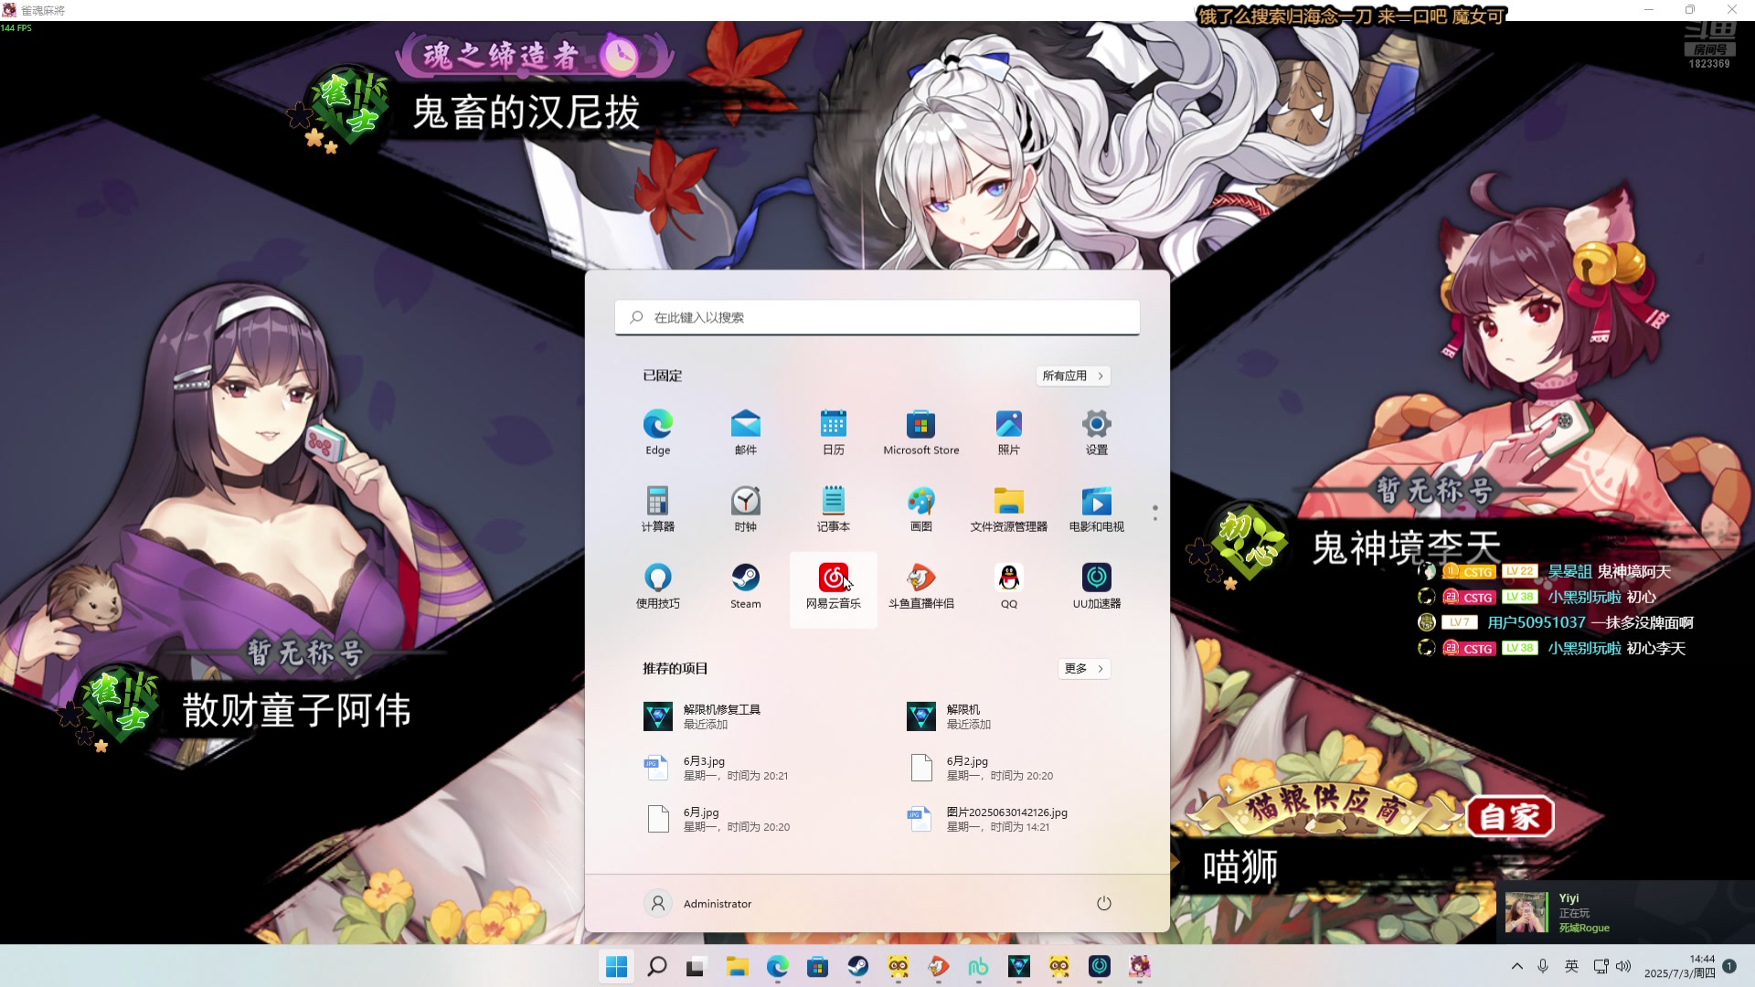The width and height of the screenshot is (1755, 987).
Task: Open UU加速器 from pinned apps
Action: (1097, 586)
